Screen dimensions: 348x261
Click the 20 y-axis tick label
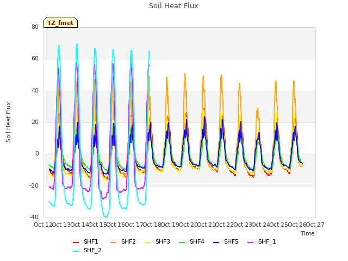[x=35, y=122]
